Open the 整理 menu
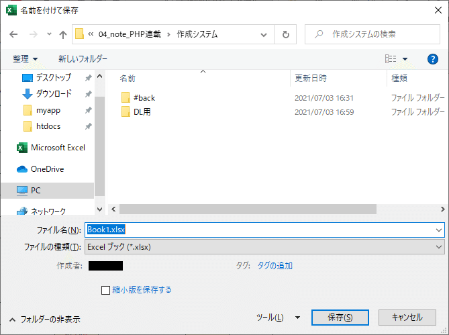Viewport: 449px width, 335px height. tap(25, 58)
